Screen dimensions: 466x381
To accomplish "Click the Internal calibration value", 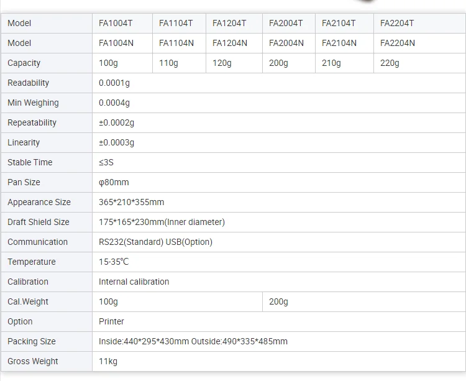I will 134,282.
